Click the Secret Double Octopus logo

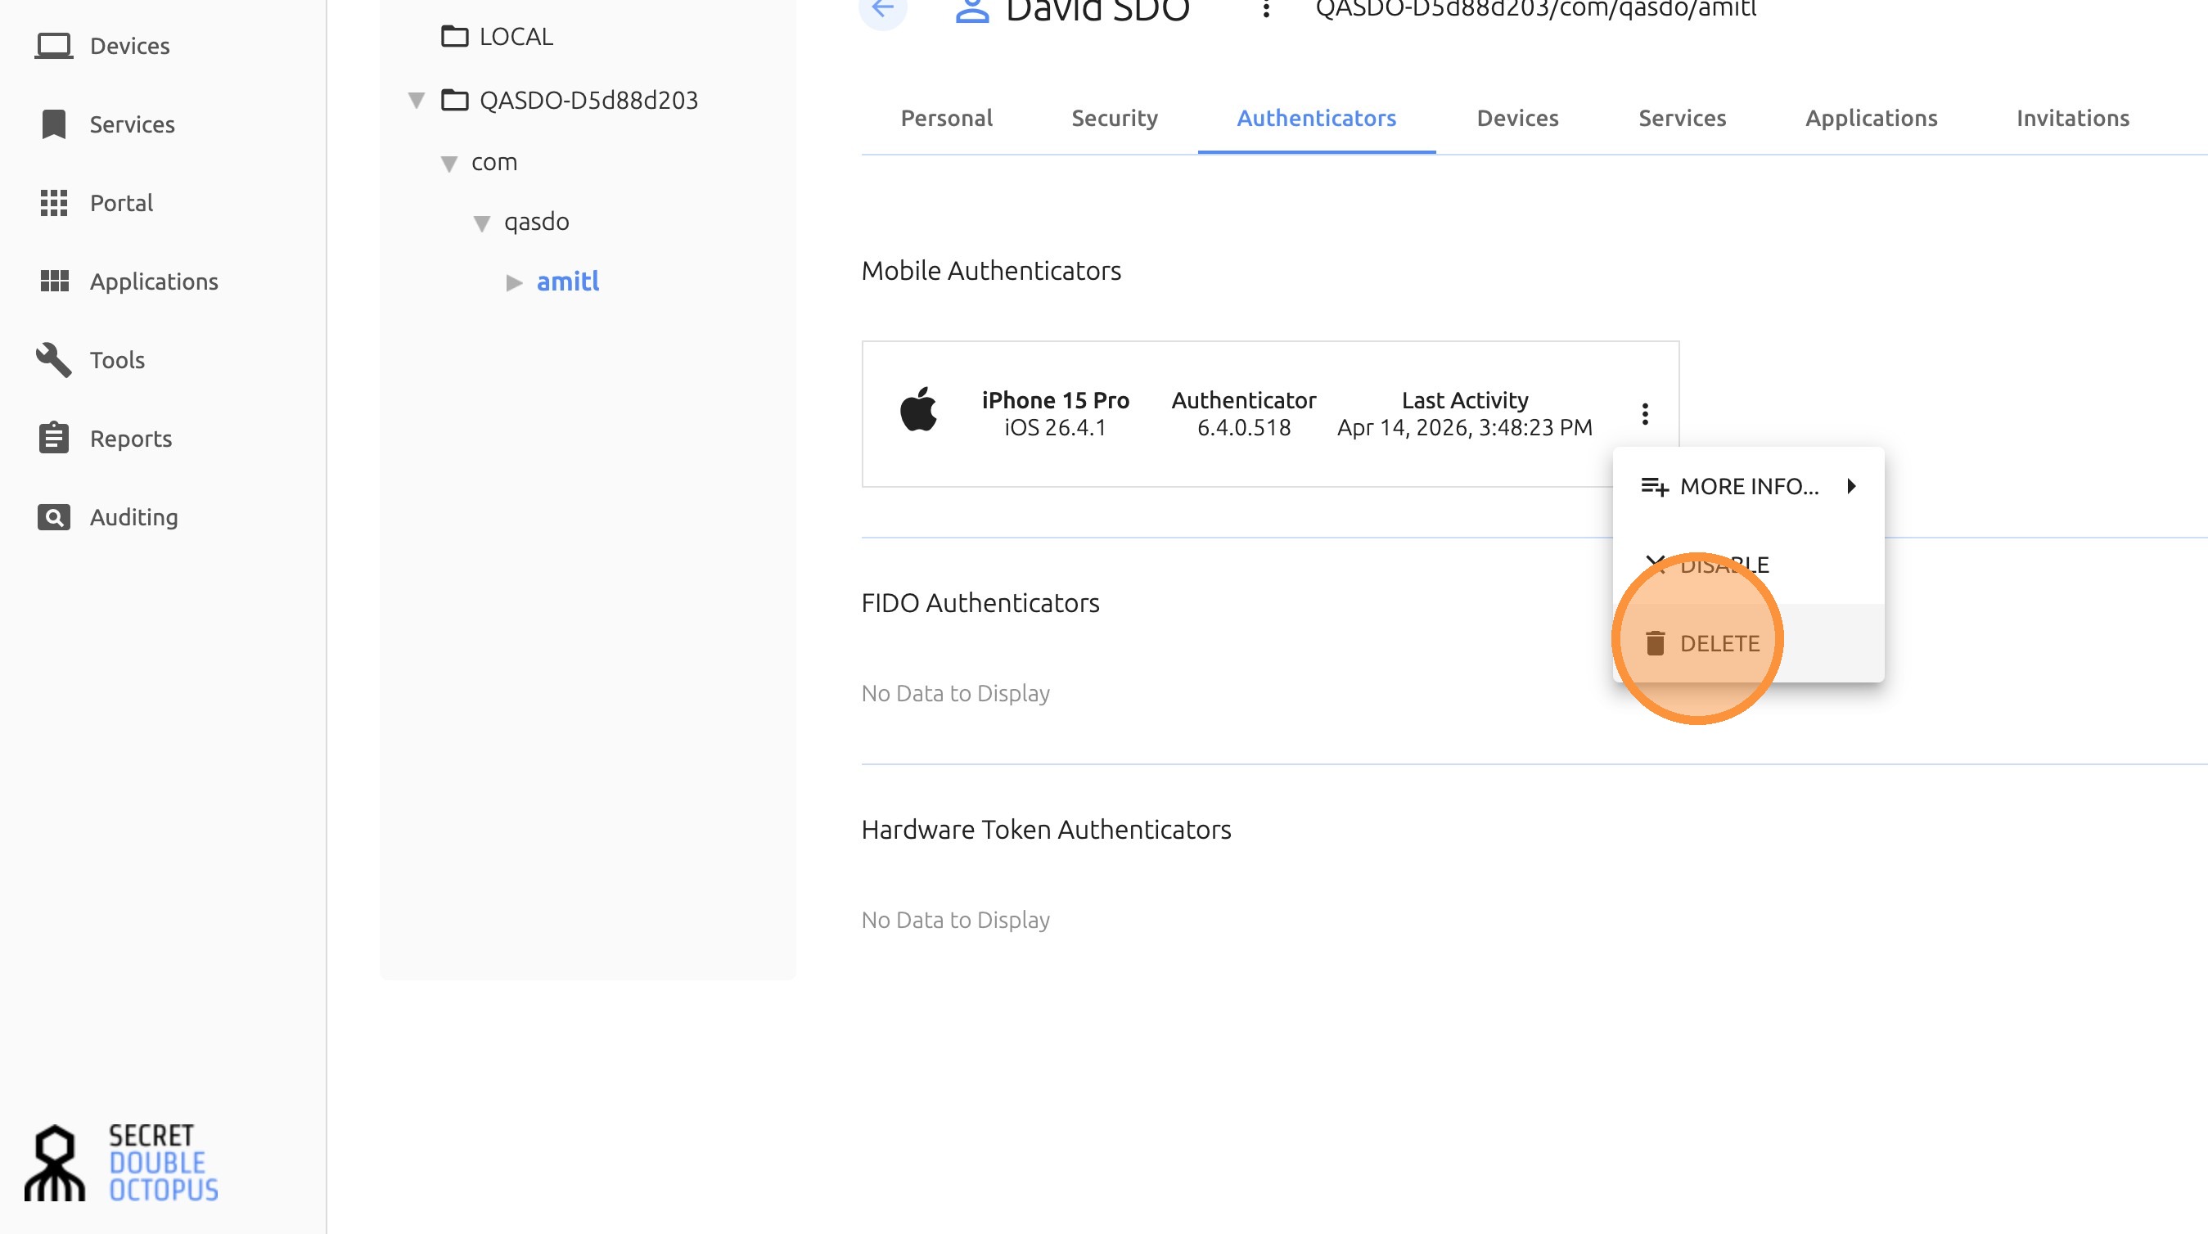(x=122, y=1162)
